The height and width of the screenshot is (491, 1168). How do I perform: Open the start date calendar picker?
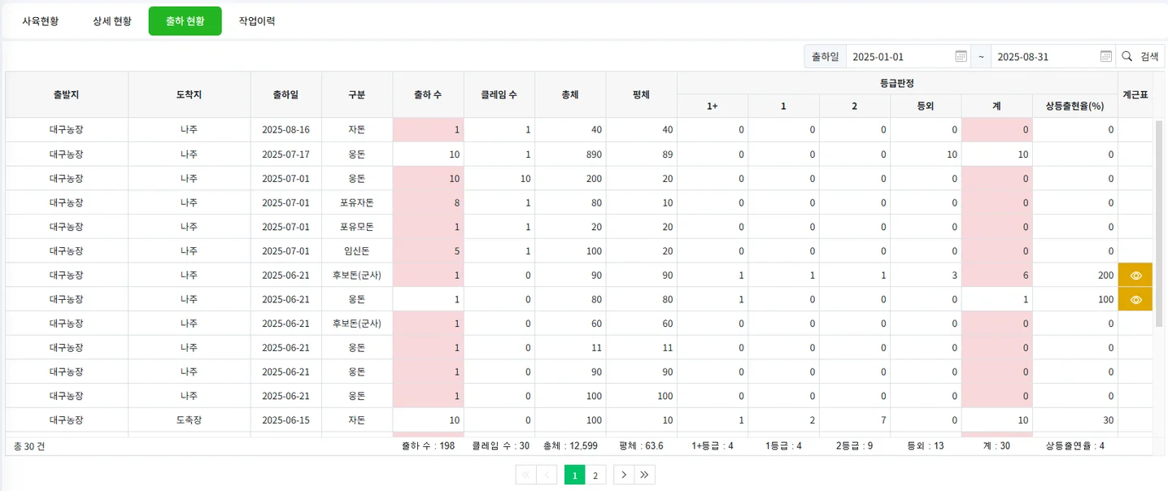(x=961, y=56)
